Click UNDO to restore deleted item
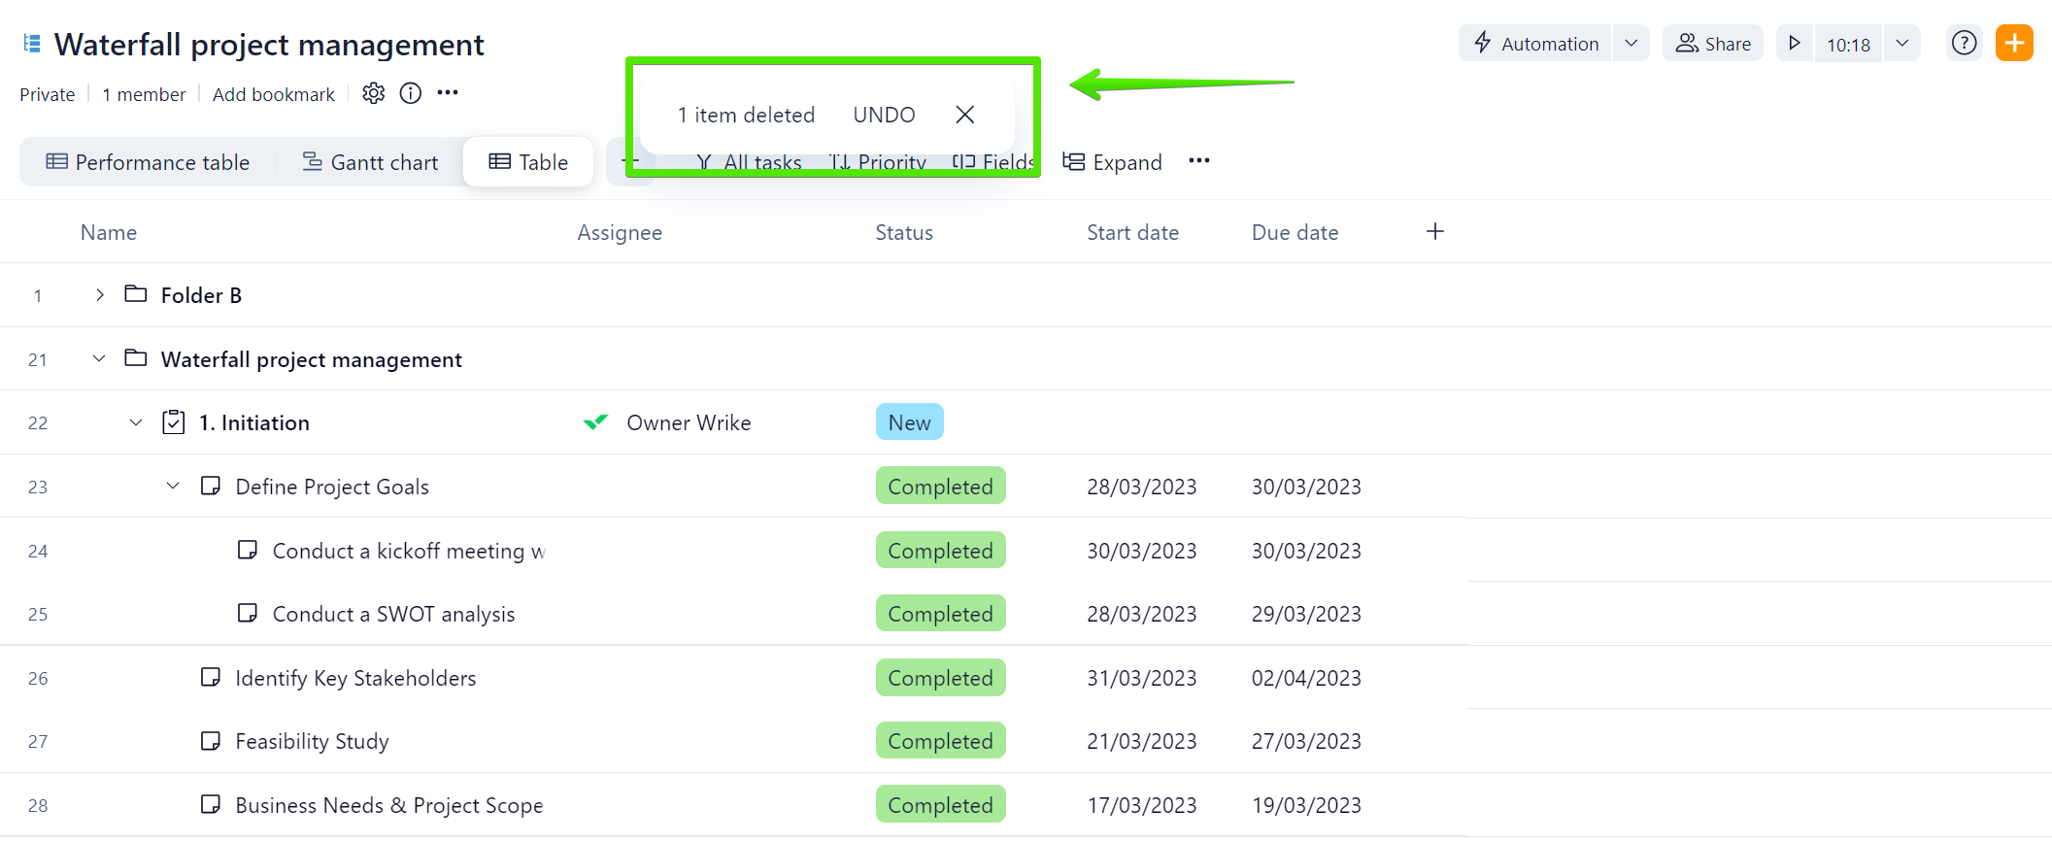The width and height of the screenshot is (2052, 842). click(x=884, y=115)
